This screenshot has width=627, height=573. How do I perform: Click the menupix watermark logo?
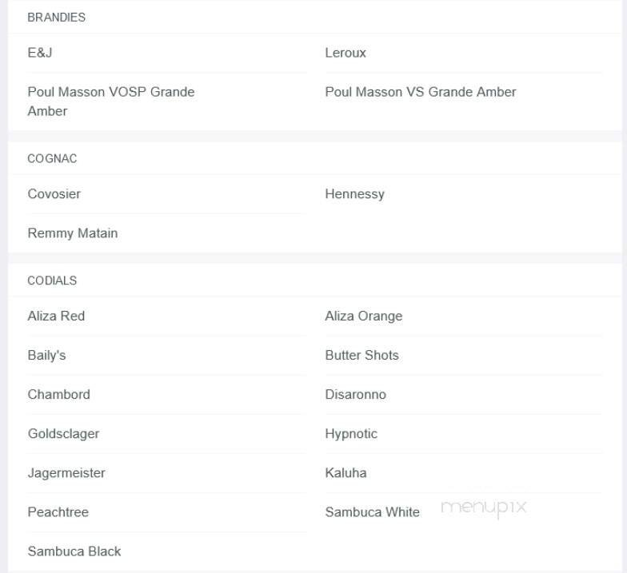[484, 507]
